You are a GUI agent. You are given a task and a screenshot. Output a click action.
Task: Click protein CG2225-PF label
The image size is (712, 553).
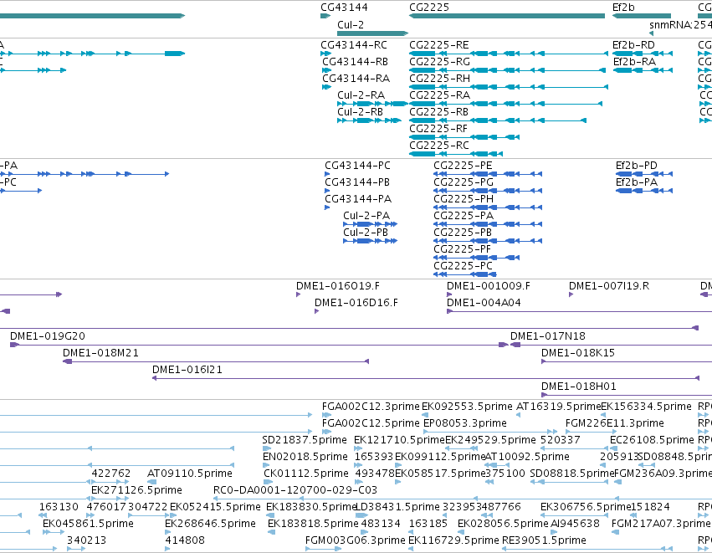coord(462,249)
